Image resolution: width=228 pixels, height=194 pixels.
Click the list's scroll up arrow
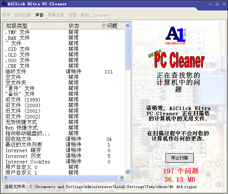[x=128, y=26]
